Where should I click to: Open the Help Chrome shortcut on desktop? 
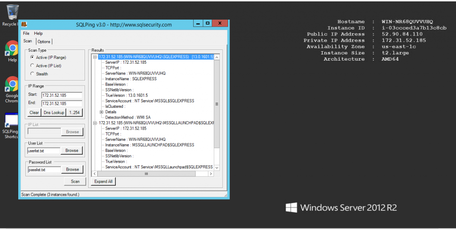pyautogui.click(x=11, y=49)
